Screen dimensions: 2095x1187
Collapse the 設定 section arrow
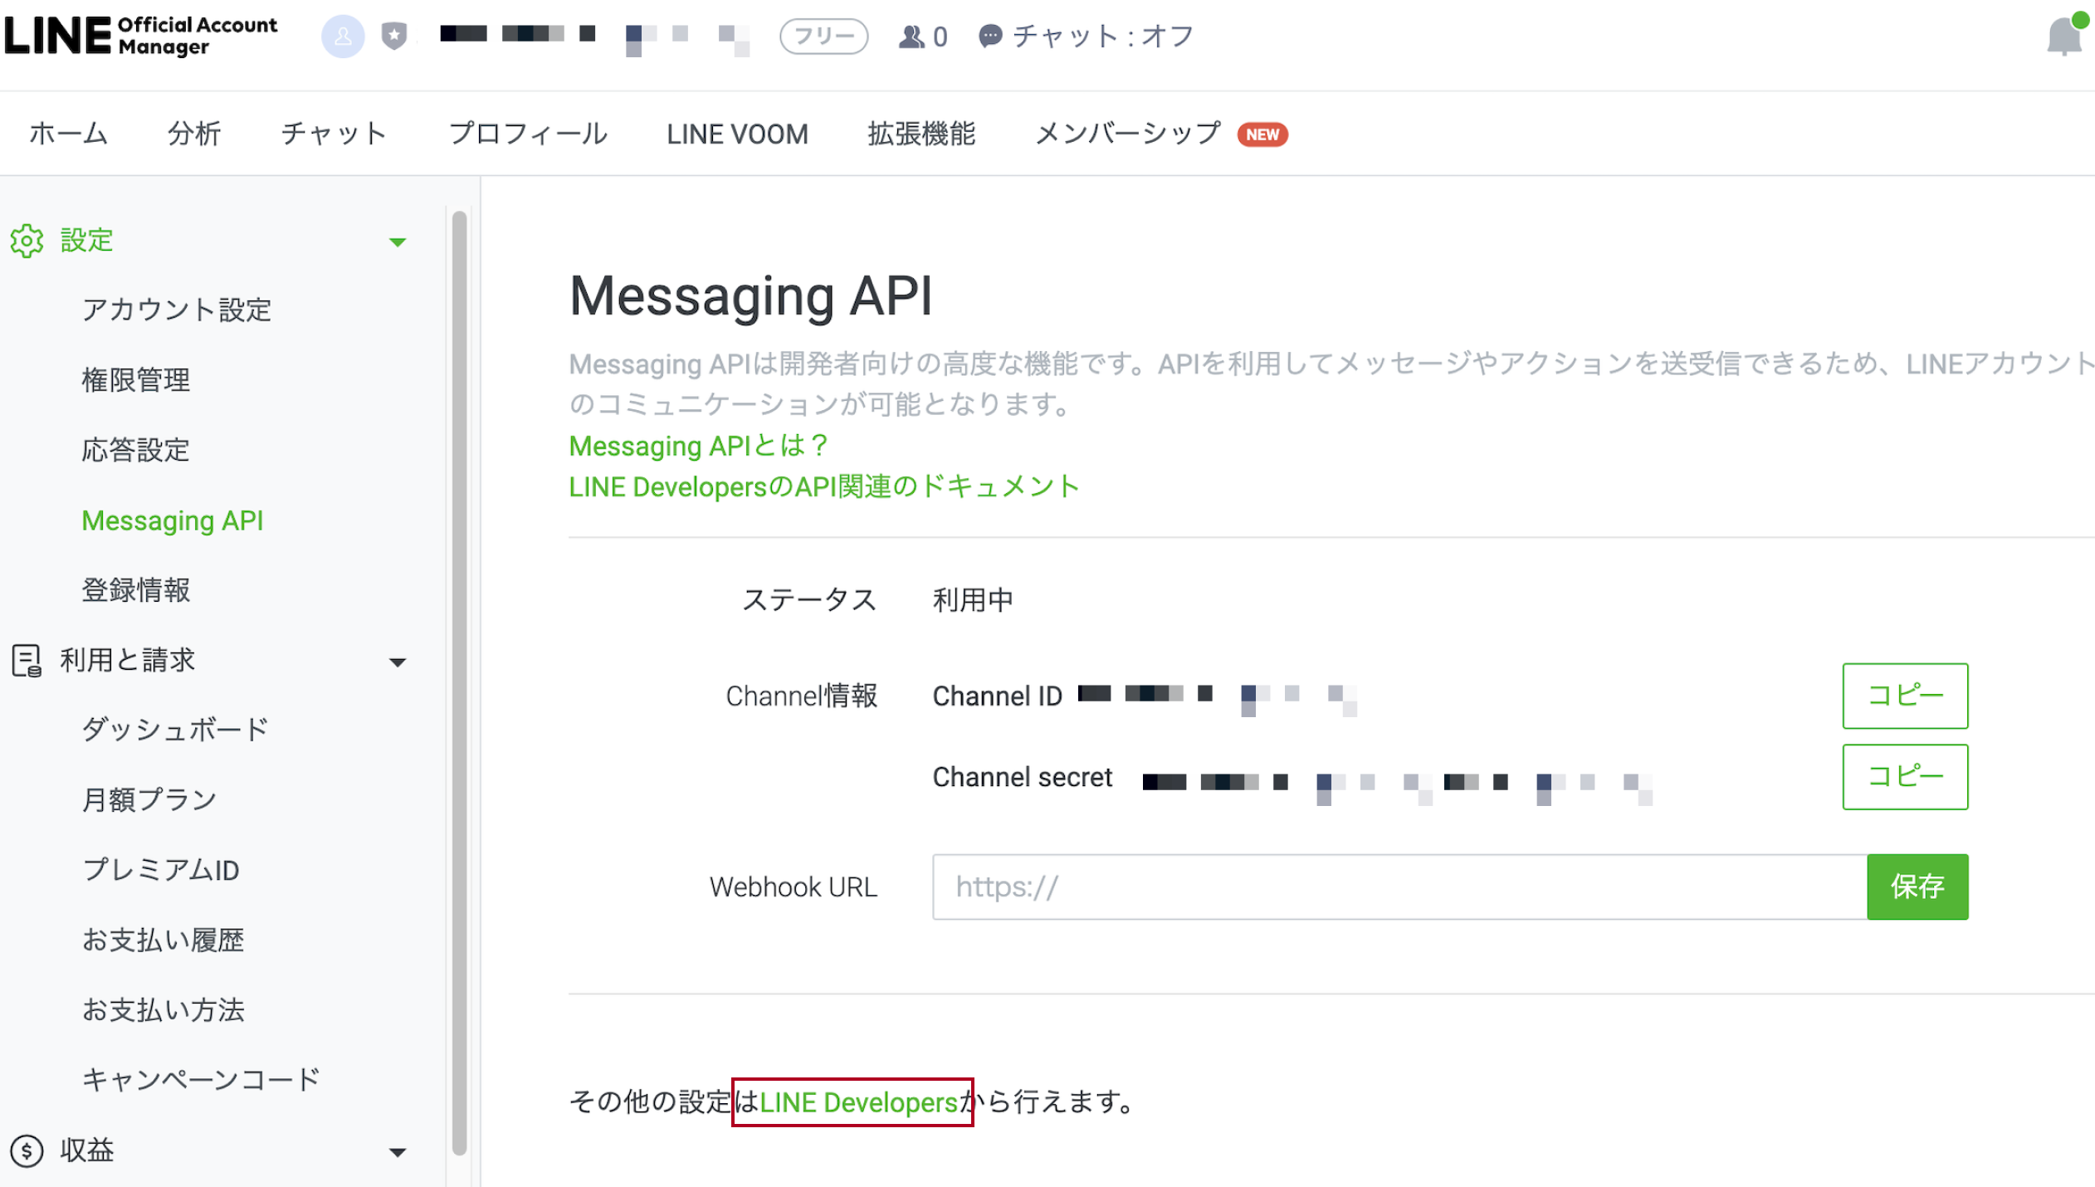tap(398, 242)
